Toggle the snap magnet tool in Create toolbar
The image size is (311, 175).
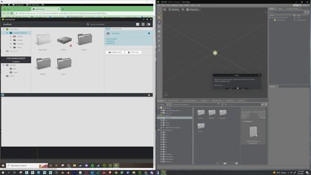[159, 36]
